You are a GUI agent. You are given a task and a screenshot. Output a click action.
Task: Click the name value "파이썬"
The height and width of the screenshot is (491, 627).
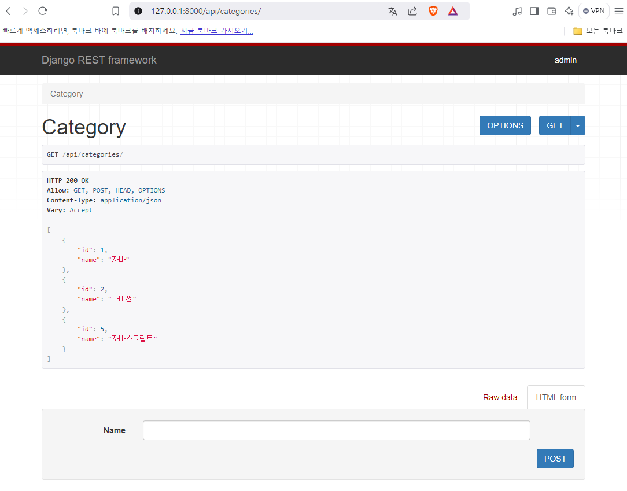(122, 299)
